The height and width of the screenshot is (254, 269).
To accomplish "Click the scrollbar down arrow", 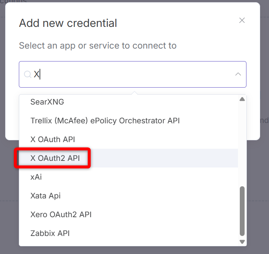I will pyautogui.click(x=242, y=242).
